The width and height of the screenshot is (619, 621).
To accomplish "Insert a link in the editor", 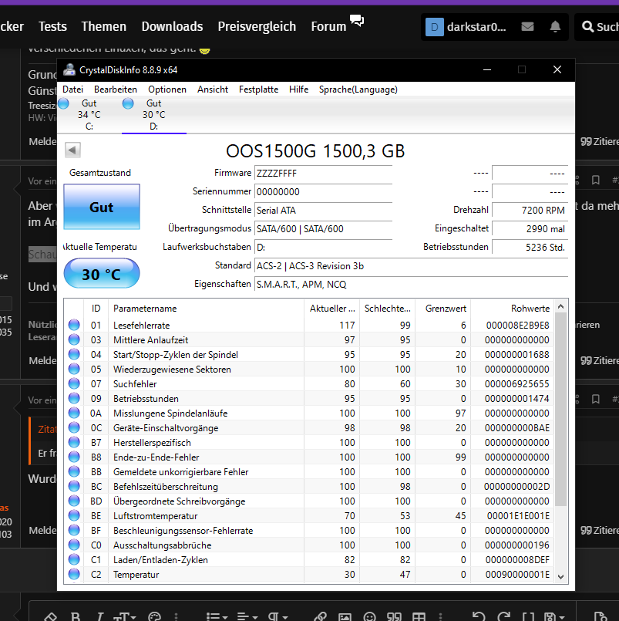I will [x=320, y=616].
